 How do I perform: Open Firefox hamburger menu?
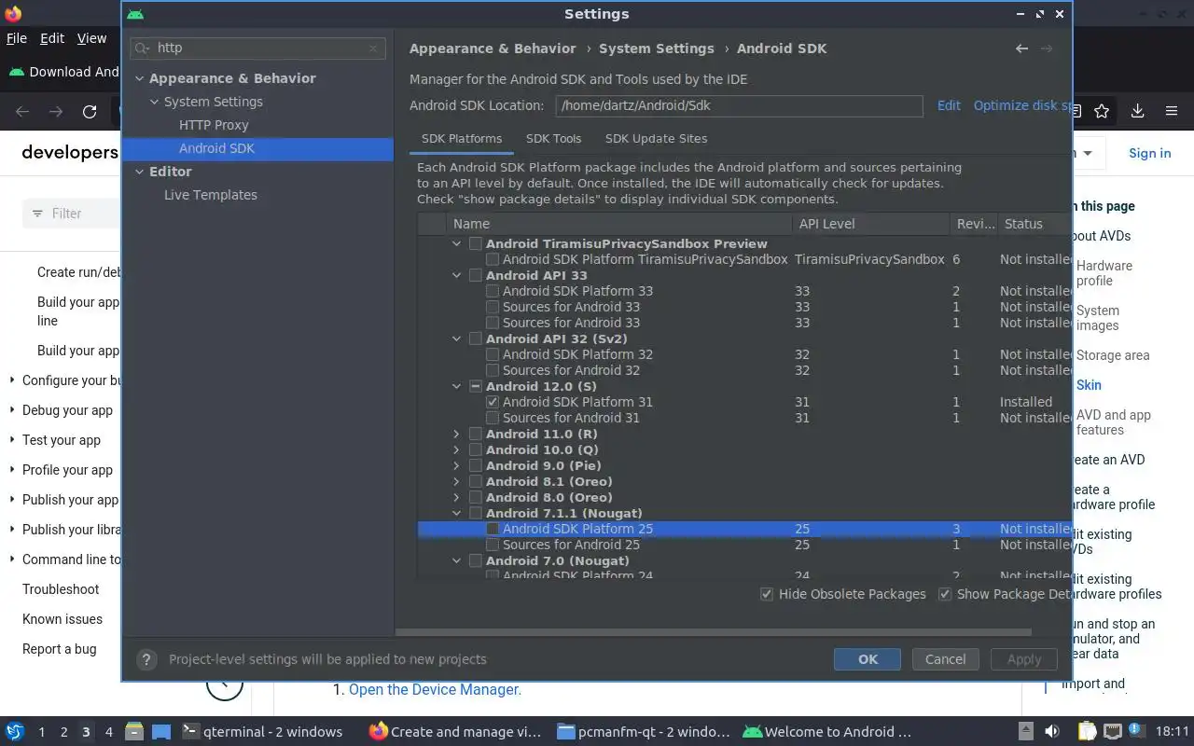point(1172,111)
